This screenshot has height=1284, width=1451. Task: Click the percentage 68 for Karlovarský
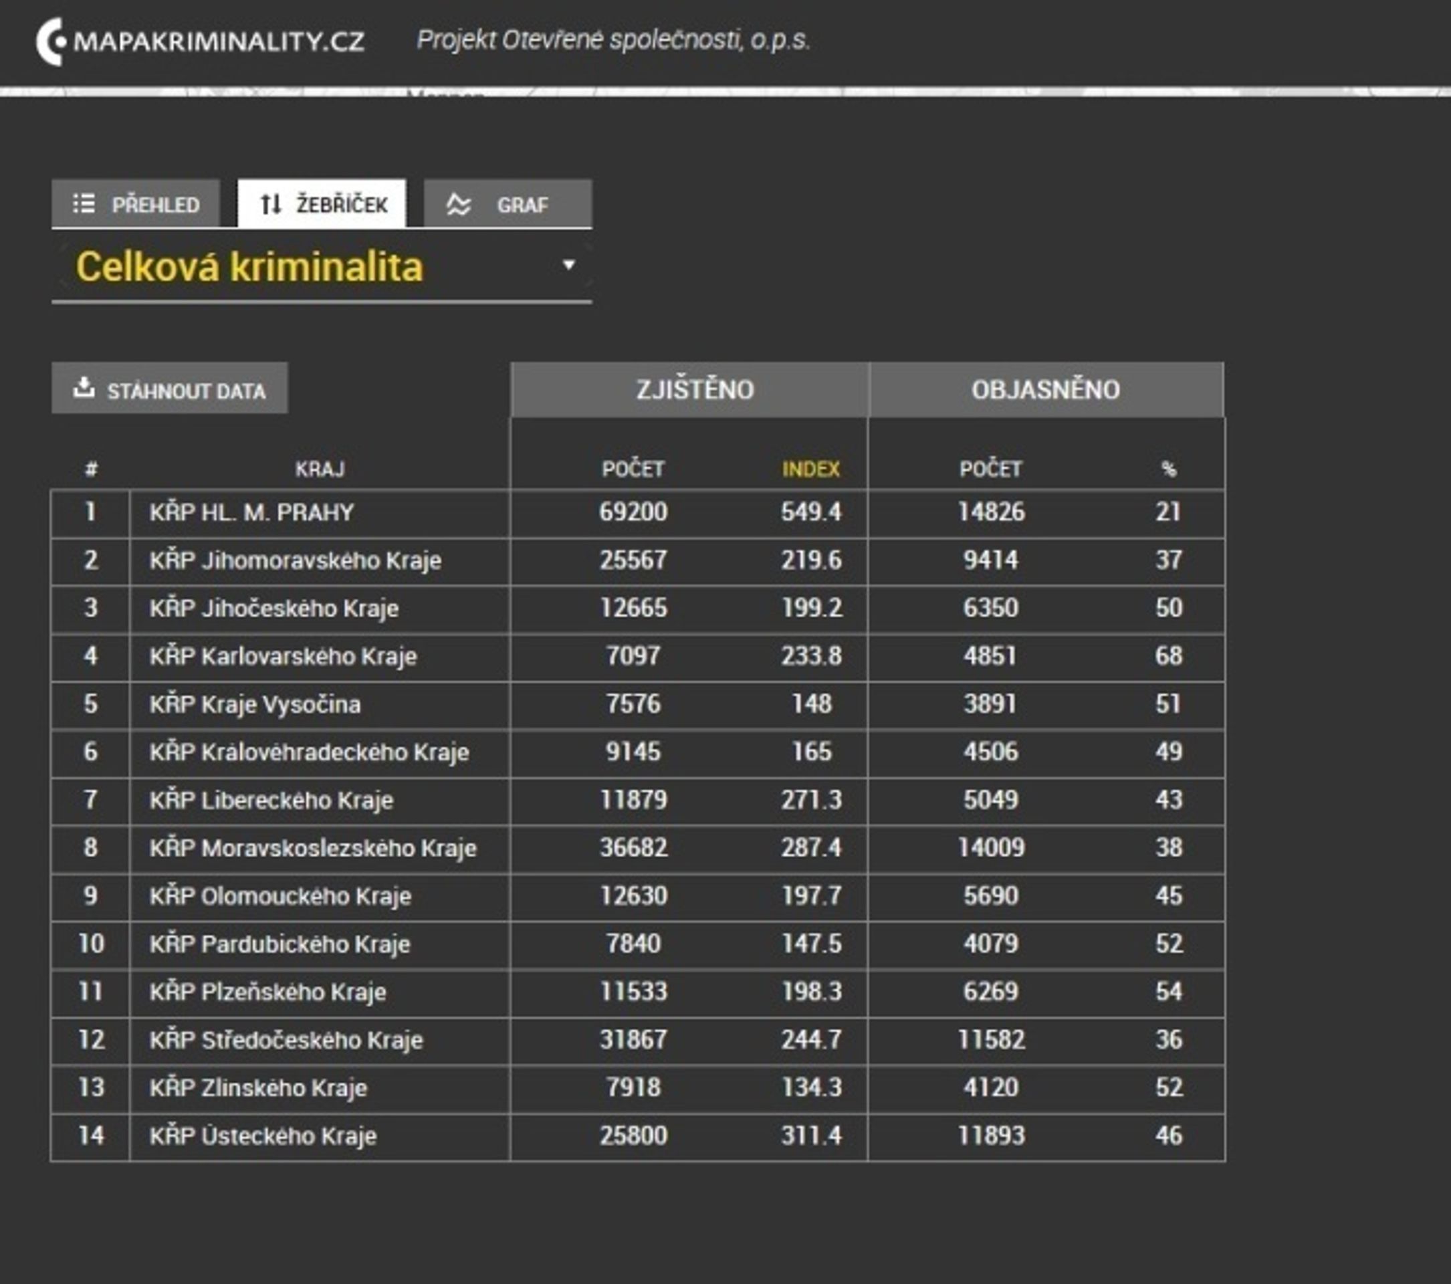click(x=1168, y=656)
